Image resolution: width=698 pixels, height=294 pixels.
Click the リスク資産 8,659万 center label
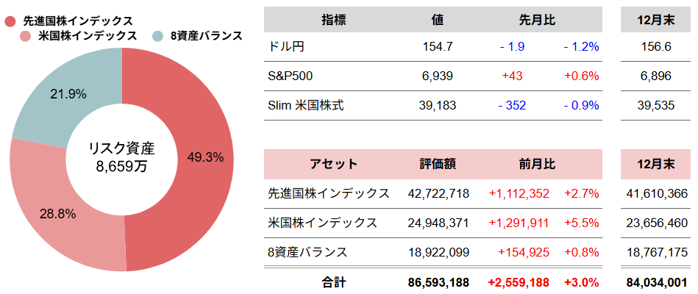click(121, 157)
